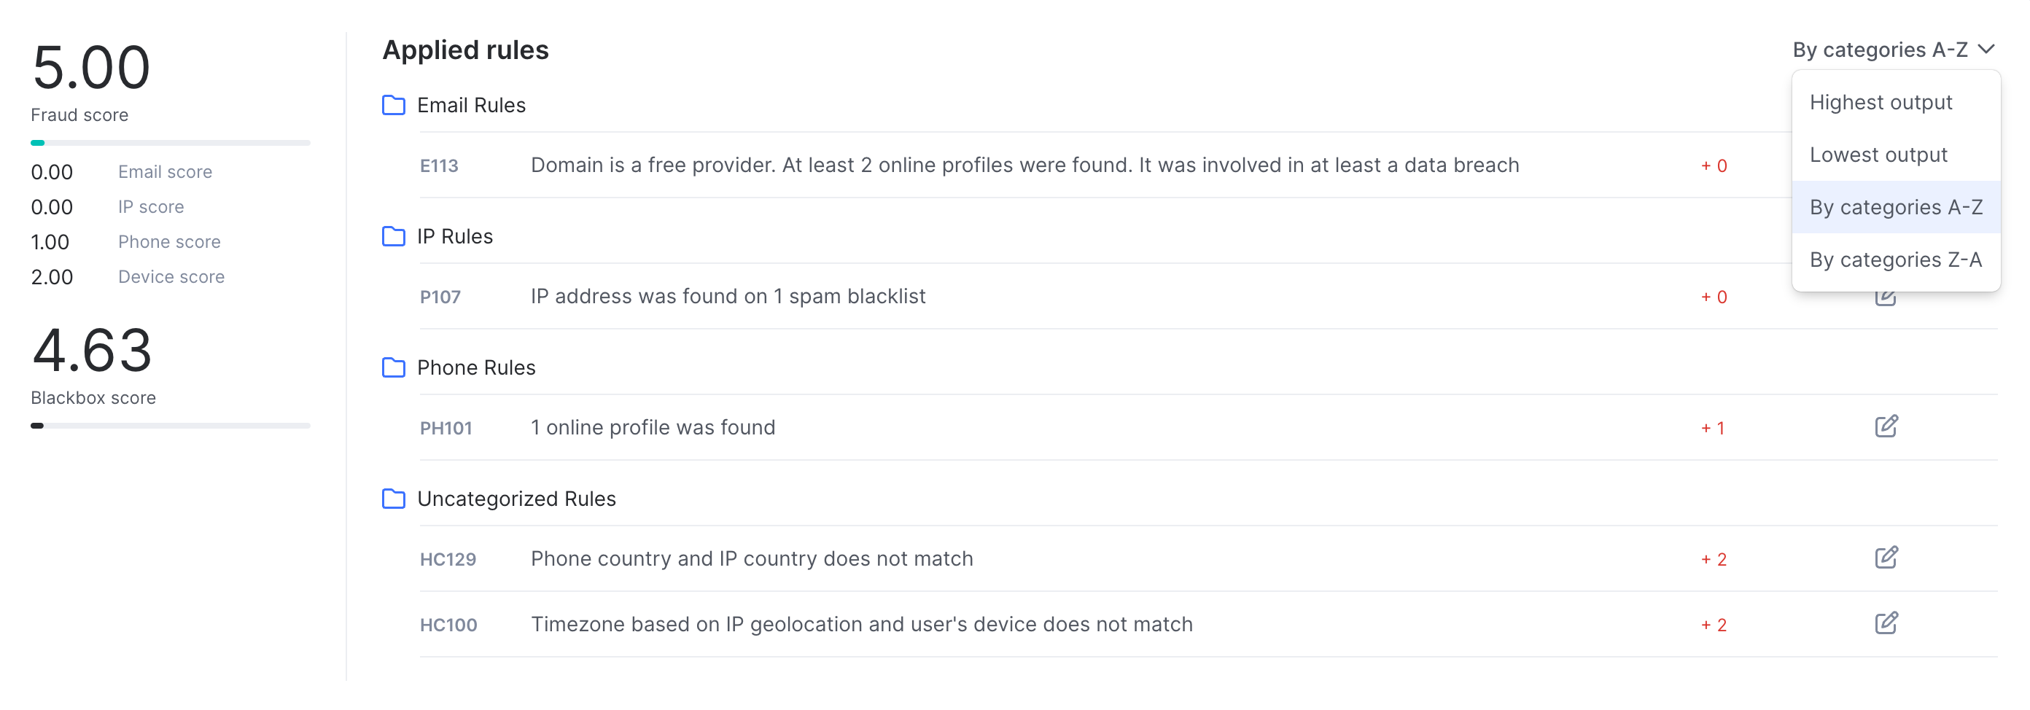Click the Fraud score progress bar
This screenshot has width=2030, height=710.
pyautogui.click(x=170, y=143)
